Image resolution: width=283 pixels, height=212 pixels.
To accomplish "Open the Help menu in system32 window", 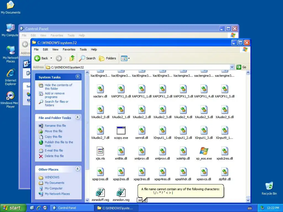I will 94,49.
